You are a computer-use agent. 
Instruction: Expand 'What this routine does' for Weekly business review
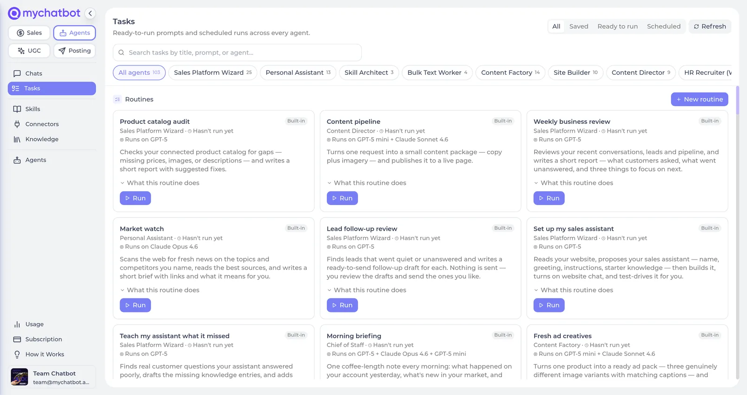(573, 183)
